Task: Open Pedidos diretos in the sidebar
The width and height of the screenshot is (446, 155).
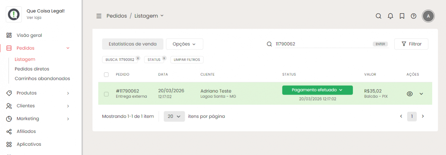Action: [32, 69]
